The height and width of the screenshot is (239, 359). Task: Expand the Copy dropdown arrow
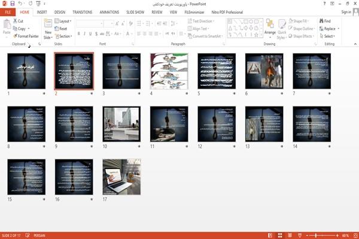29,29
